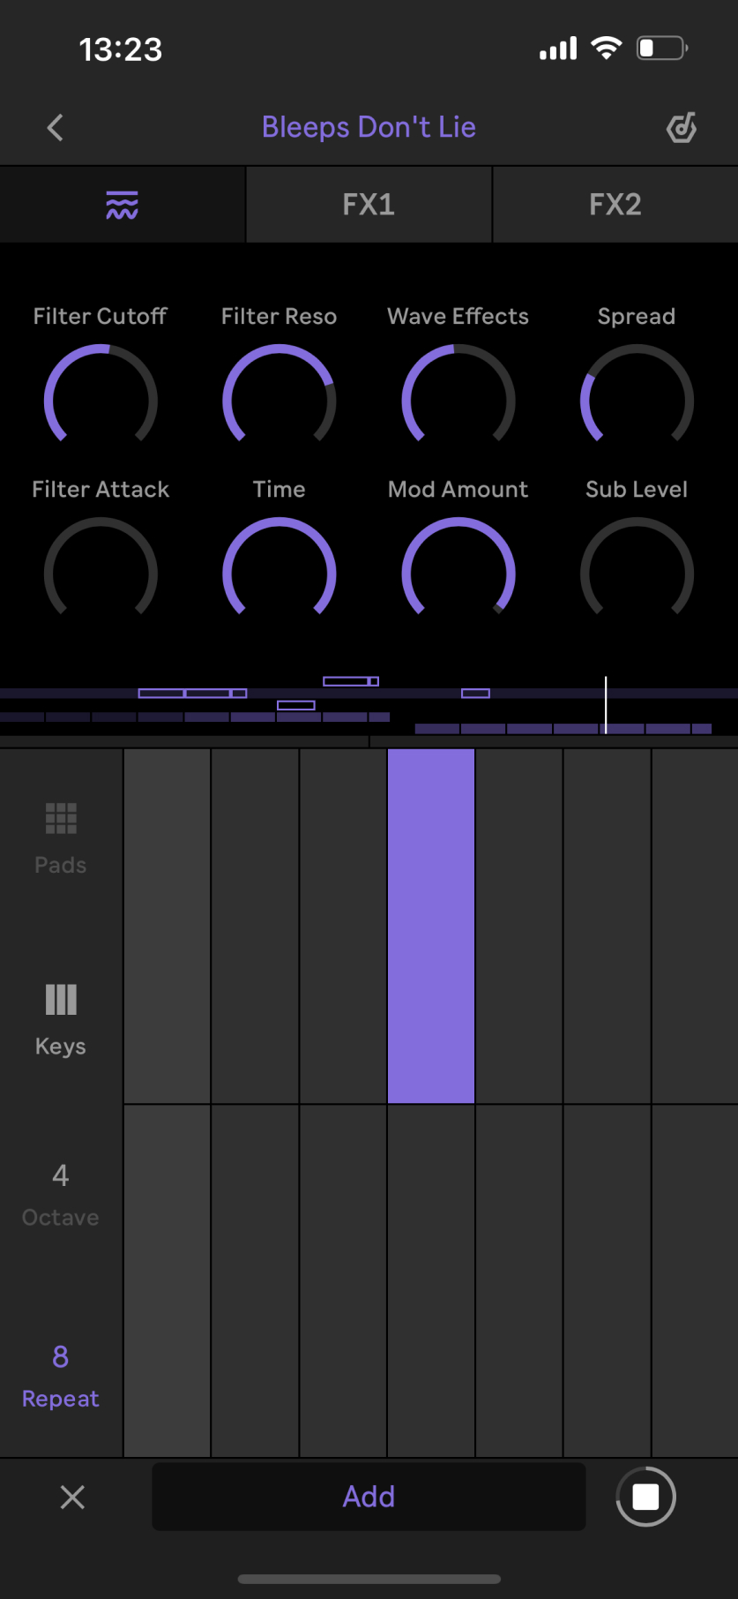This screenshot has width=738, height=1599.
Task: Toggle the Repeat 8 setting
Action: [x=61, y=1375]
